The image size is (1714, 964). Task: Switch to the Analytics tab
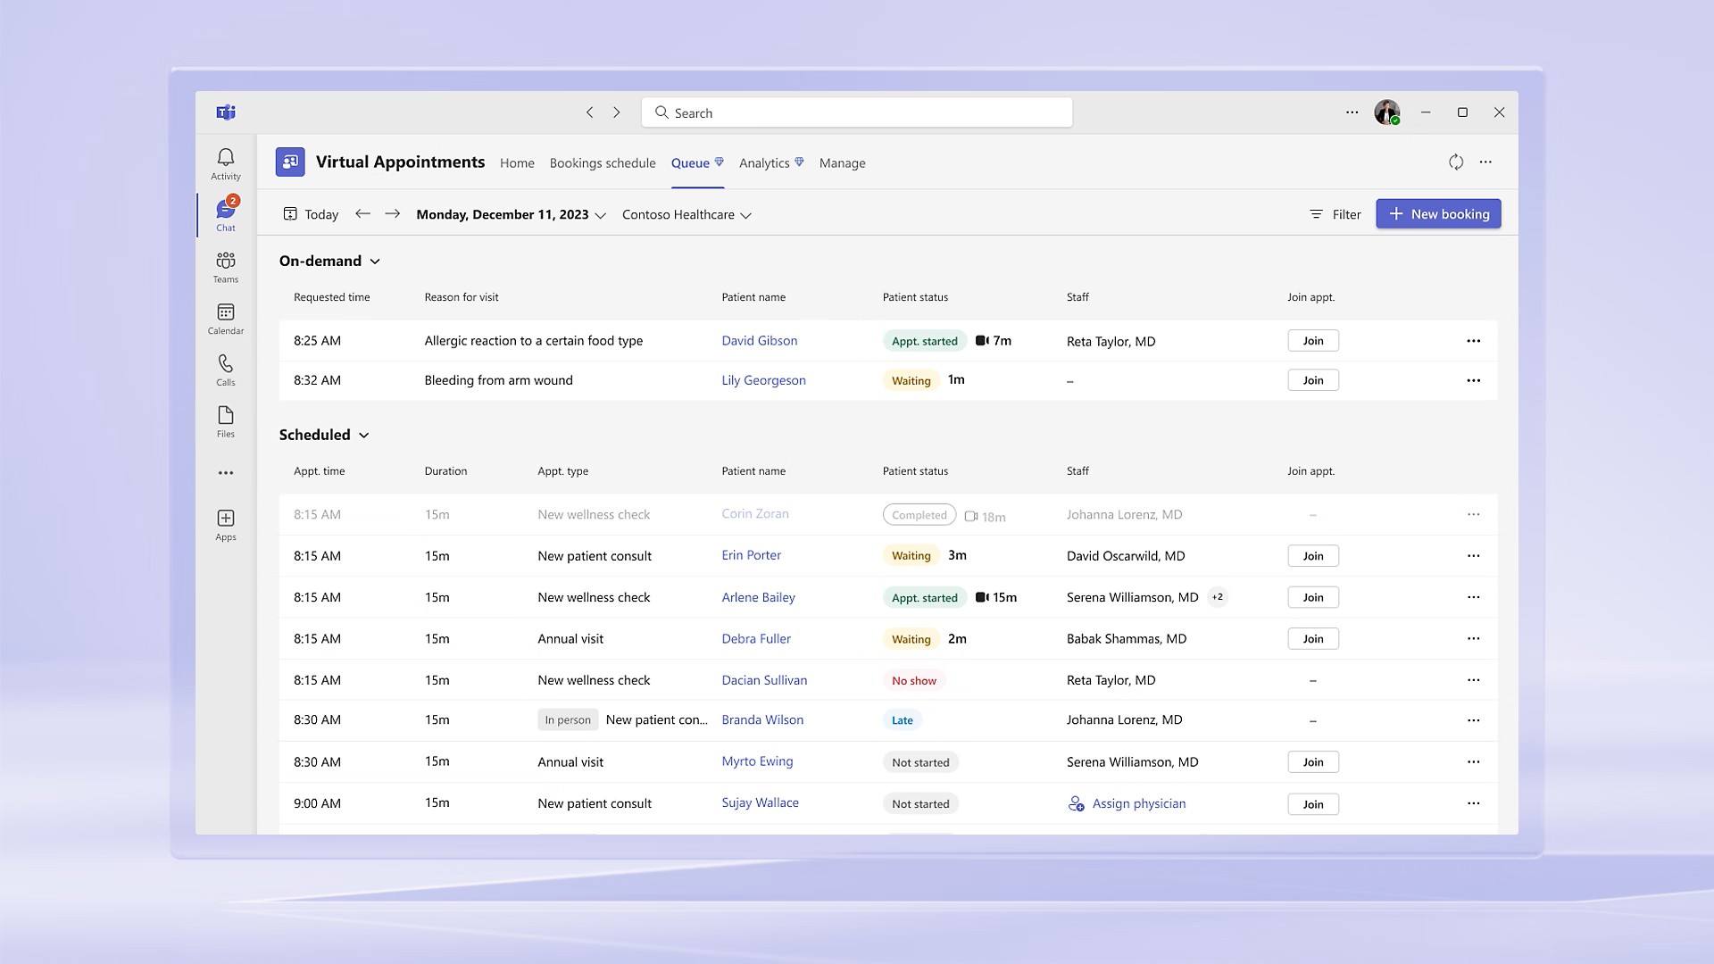771,163
